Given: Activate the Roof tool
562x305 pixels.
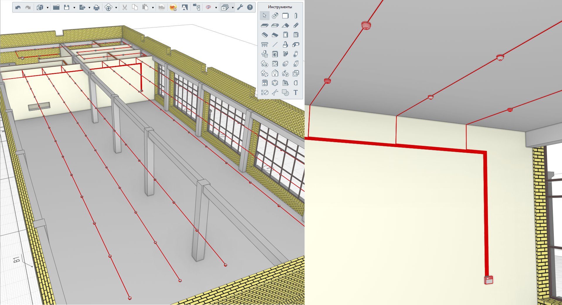Looking at the screenshot, I should pos(285,25).
